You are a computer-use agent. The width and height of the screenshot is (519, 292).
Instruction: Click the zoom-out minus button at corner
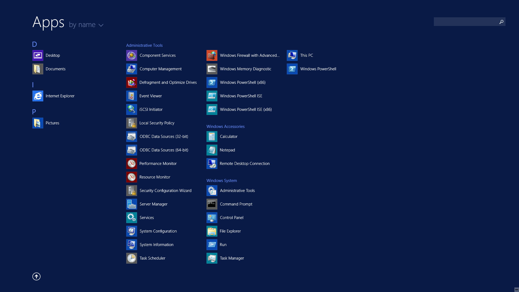tap(516, 289)
